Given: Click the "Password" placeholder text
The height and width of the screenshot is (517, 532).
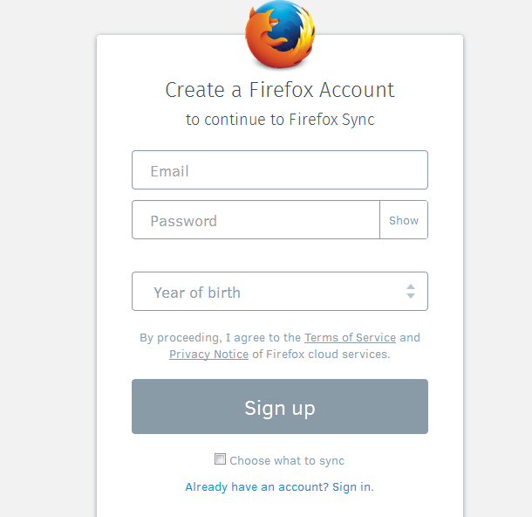Looking at the screenshot, I should point(183,221).
